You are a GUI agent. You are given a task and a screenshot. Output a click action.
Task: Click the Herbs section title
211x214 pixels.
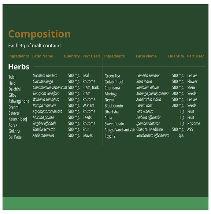click(19, 67)
